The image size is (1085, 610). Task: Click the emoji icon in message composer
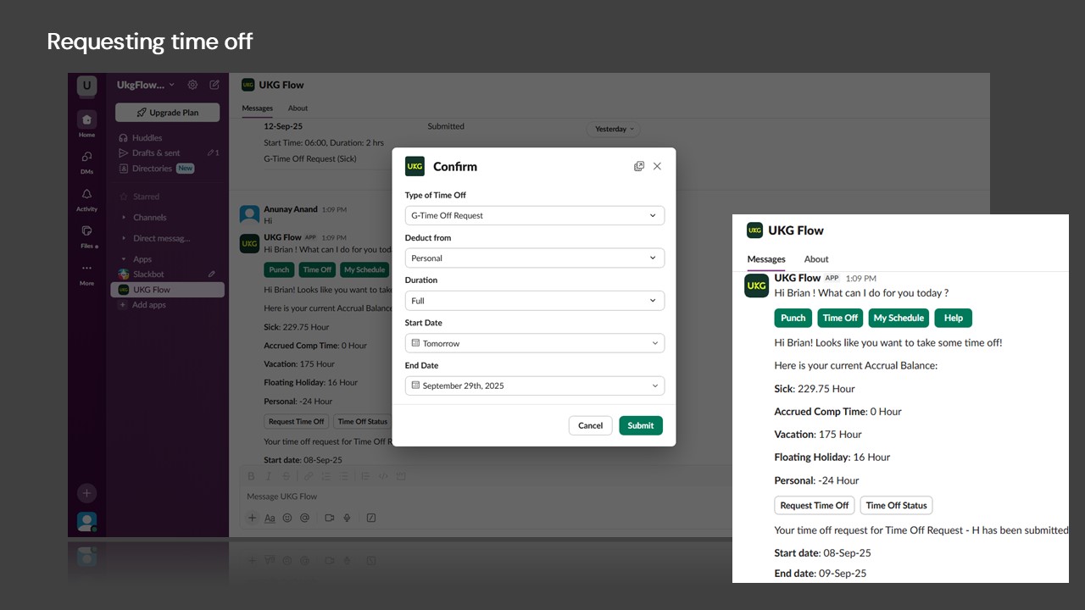tap(287, 518)
